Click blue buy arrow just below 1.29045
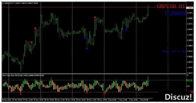Screen dimensions: 196x103 point(85,38)
